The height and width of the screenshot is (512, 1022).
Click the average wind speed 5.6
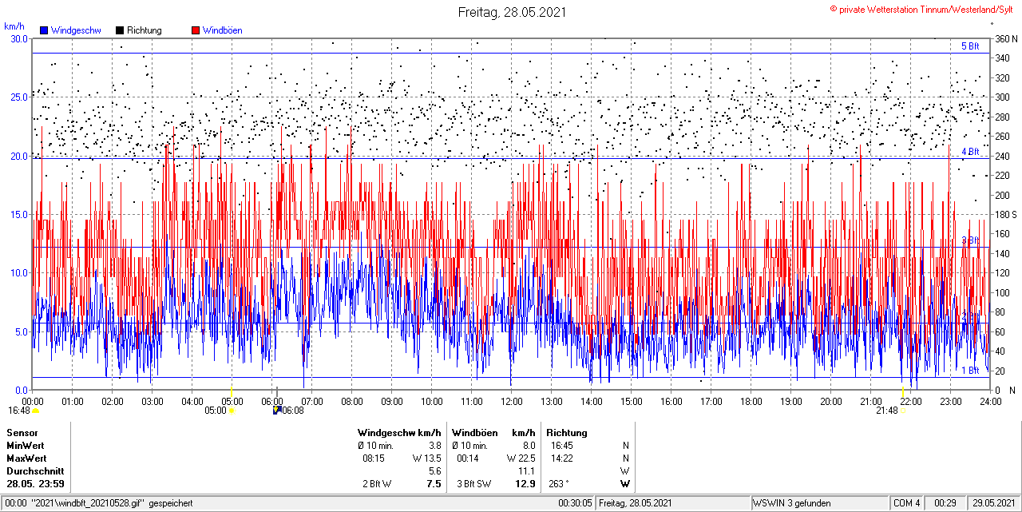coord(434,471)
